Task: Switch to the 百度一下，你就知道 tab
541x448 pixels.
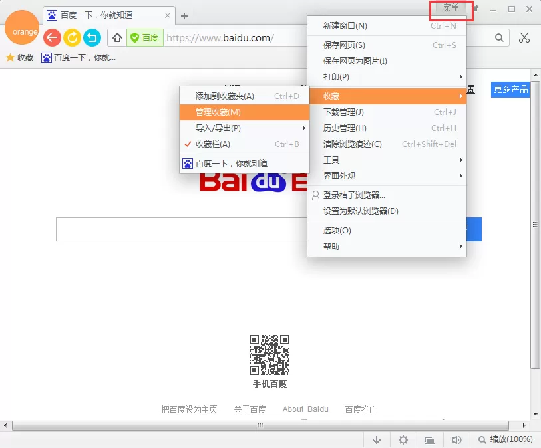Action: pyautogui.click(x=109, y=15)
